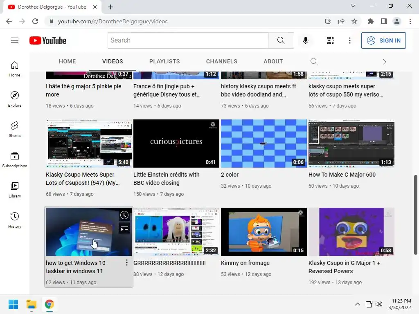Start voice search with microphone icon

[305, 40]
